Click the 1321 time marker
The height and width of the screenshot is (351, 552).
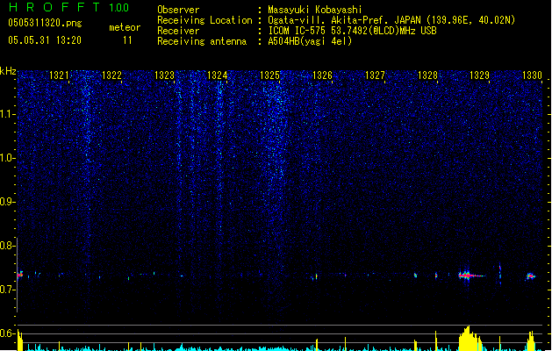59,75
